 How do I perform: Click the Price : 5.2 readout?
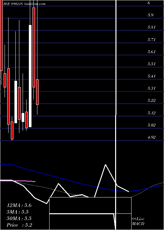[19, 225]
